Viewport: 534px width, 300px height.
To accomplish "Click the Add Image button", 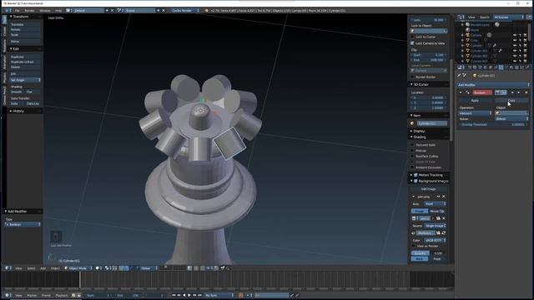I will pyautogui.click(x=428, y=189).
